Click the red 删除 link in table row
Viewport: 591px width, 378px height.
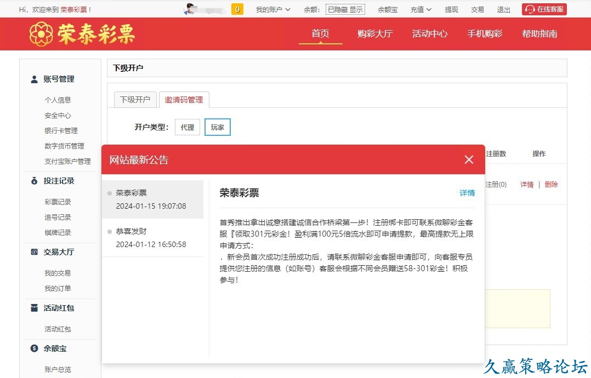click(x=551, y=185)
